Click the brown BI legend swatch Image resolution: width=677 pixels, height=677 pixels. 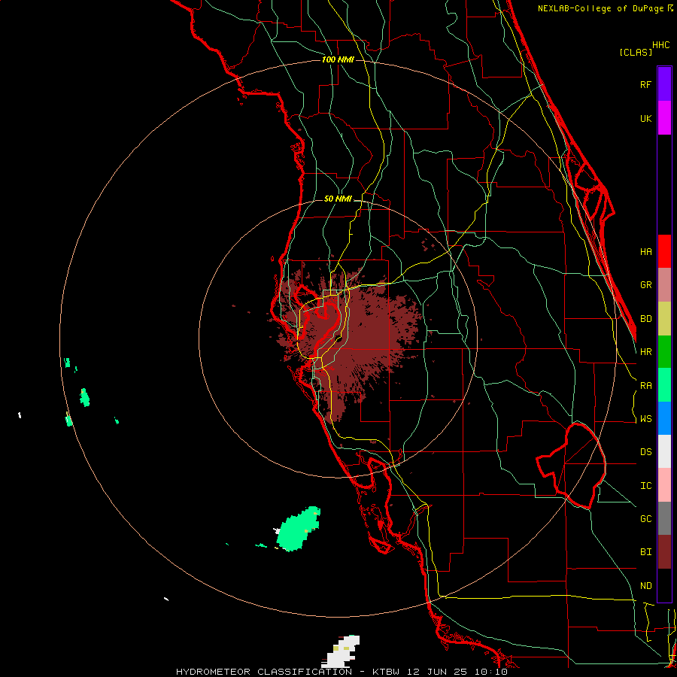pos(664,552)
